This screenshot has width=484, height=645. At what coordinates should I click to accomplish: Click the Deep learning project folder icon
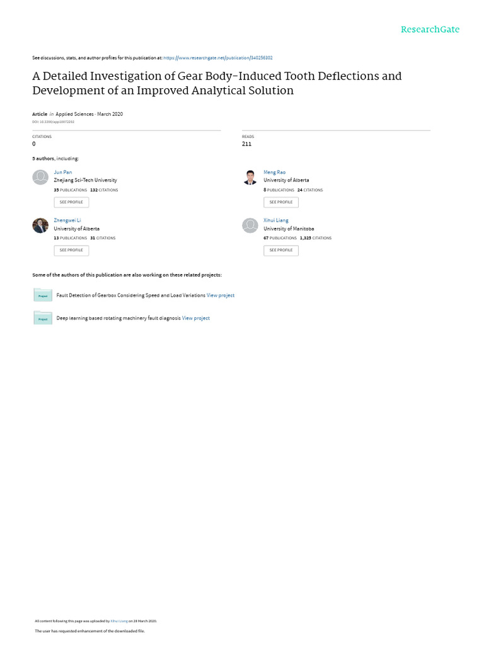pyautogui.click(x=43, y=318)
